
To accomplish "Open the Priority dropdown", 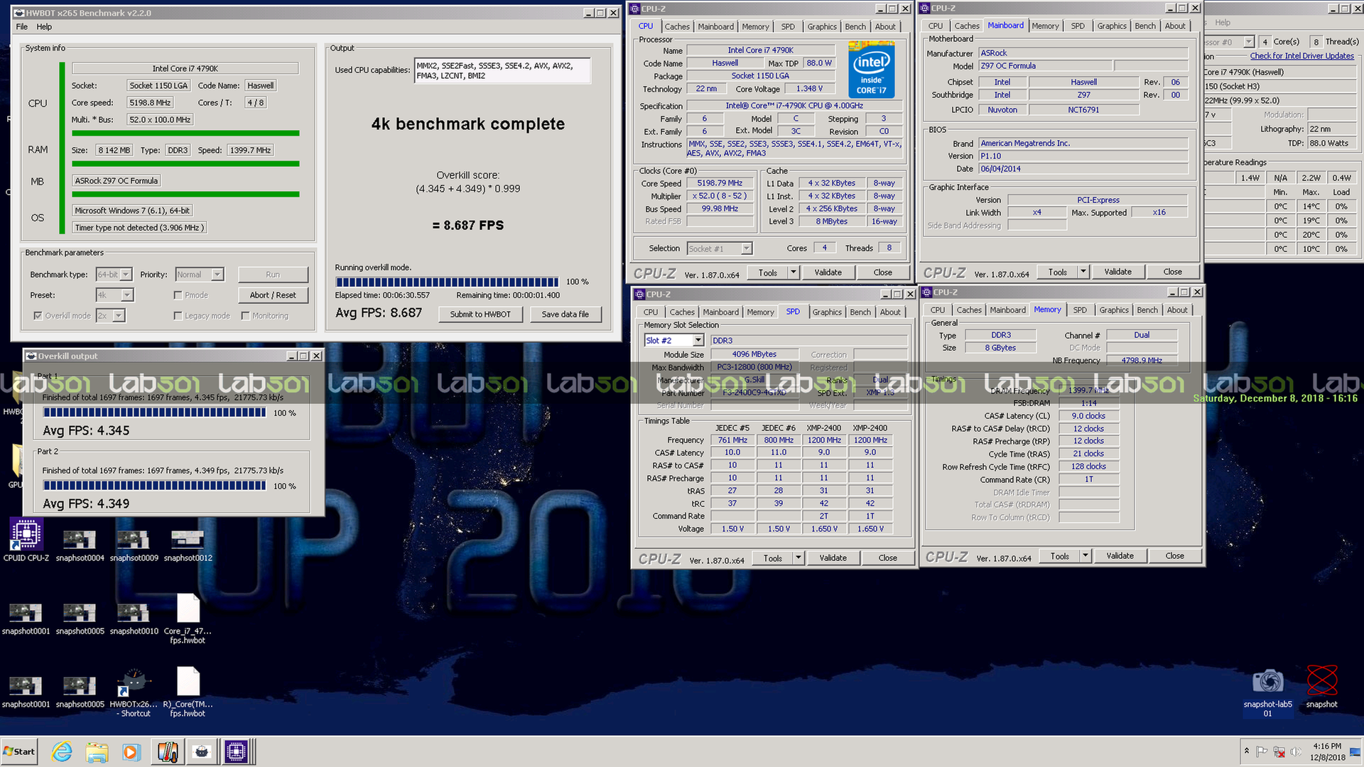I will (199, 274).
